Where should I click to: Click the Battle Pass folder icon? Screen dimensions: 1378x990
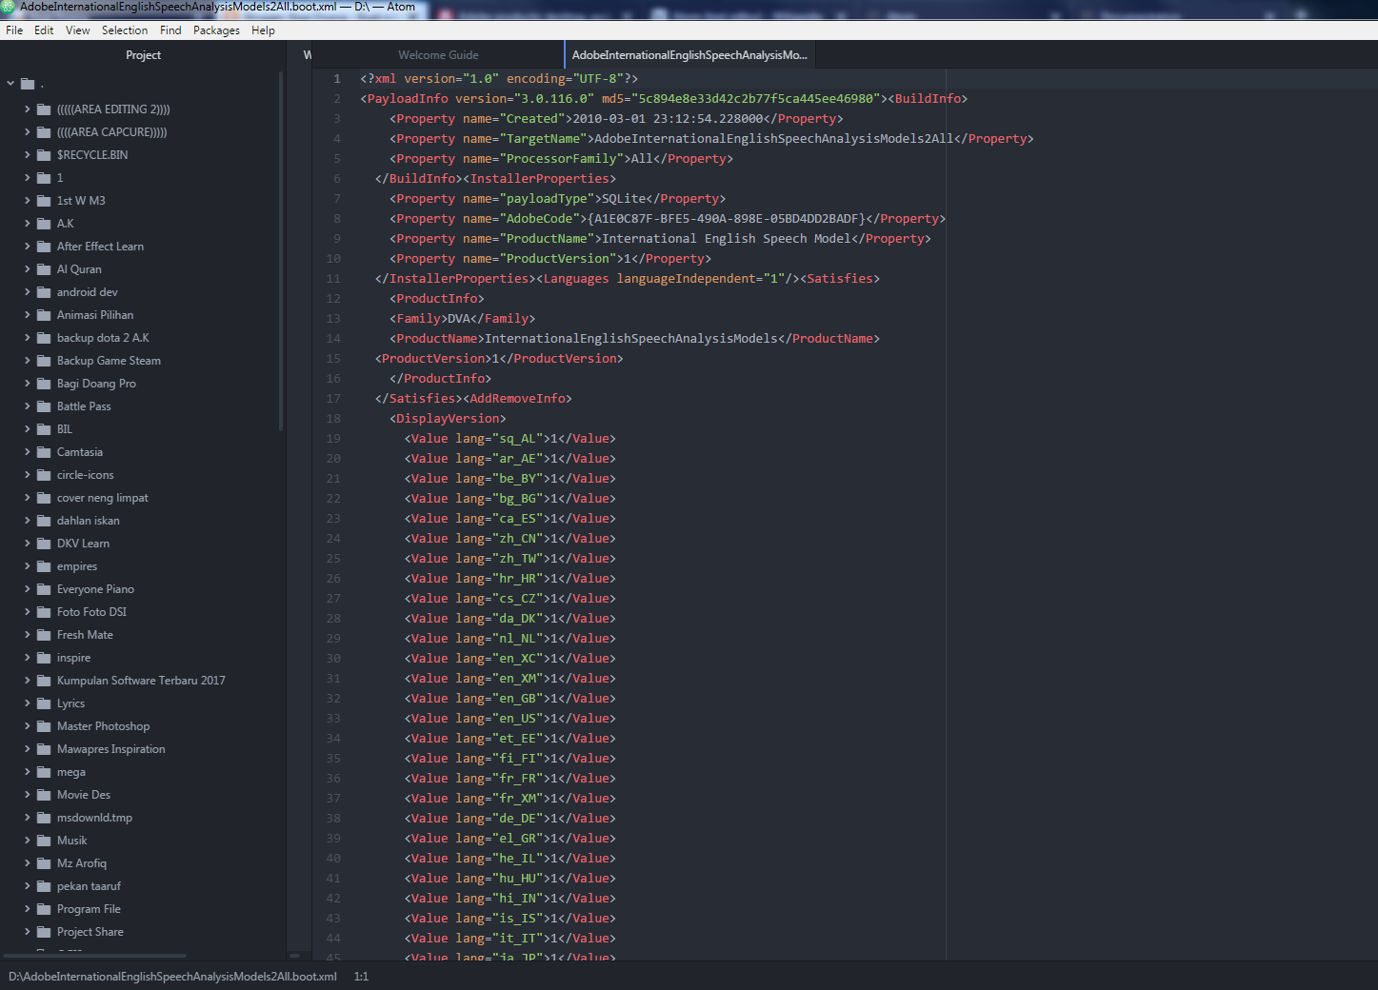click(x=44, y=406)
